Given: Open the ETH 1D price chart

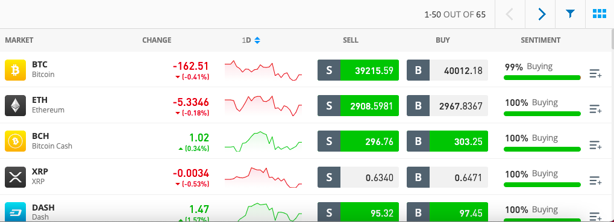Looking at the screenshot, I should (x=263, y=106).
